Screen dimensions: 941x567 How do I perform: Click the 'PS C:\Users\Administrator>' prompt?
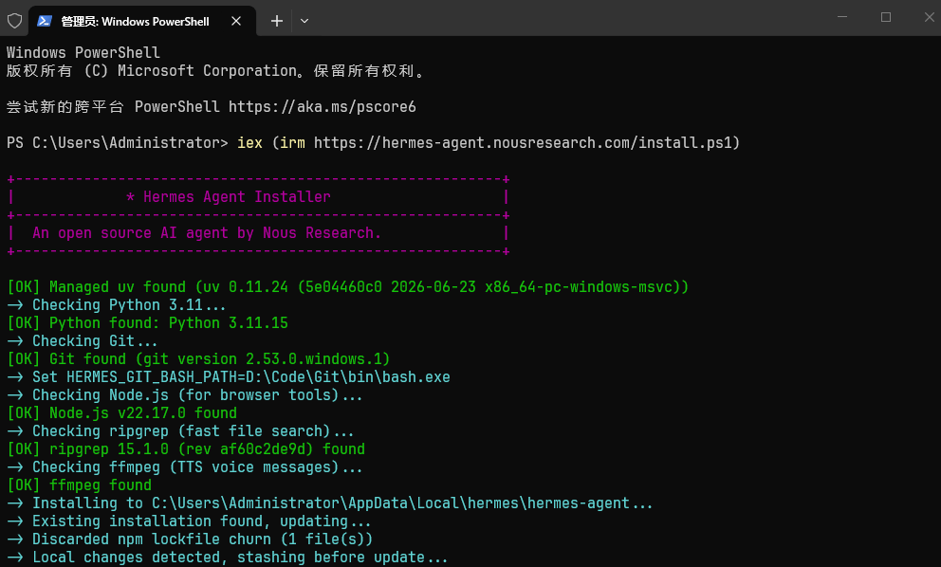coord(118,143)
